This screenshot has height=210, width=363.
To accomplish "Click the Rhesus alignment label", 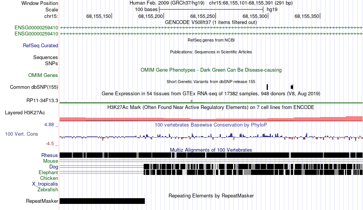I will (50, 155).
